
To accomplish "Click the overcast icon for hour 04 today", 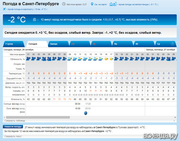I will (44, 59).
